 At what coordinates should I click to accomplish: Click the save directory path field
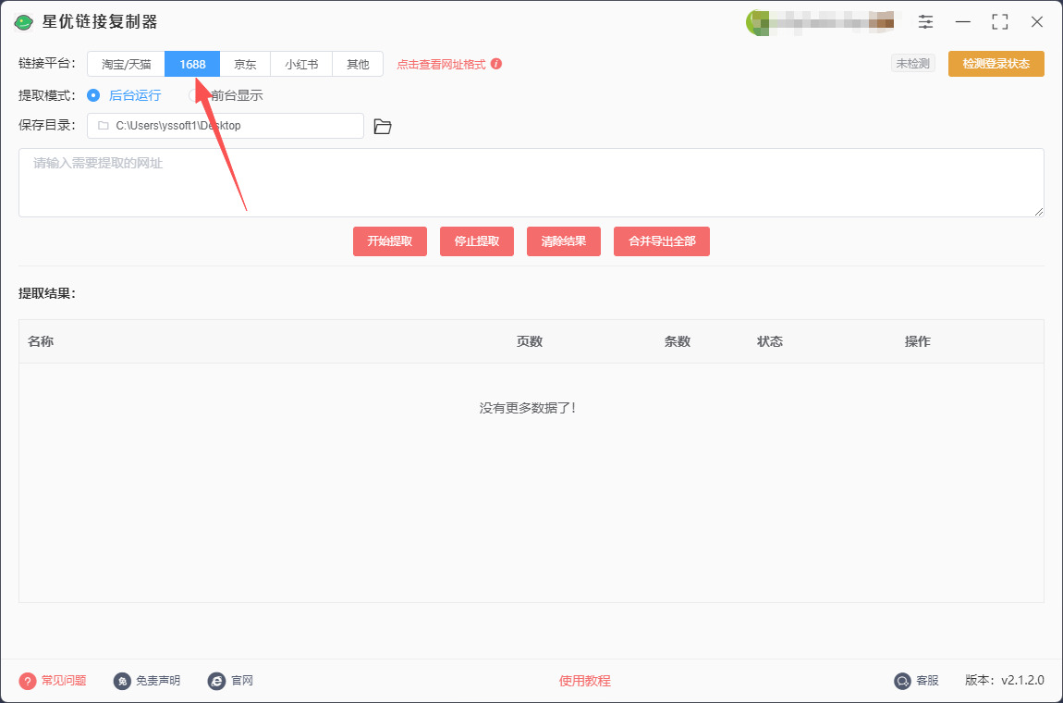(225, 126)
